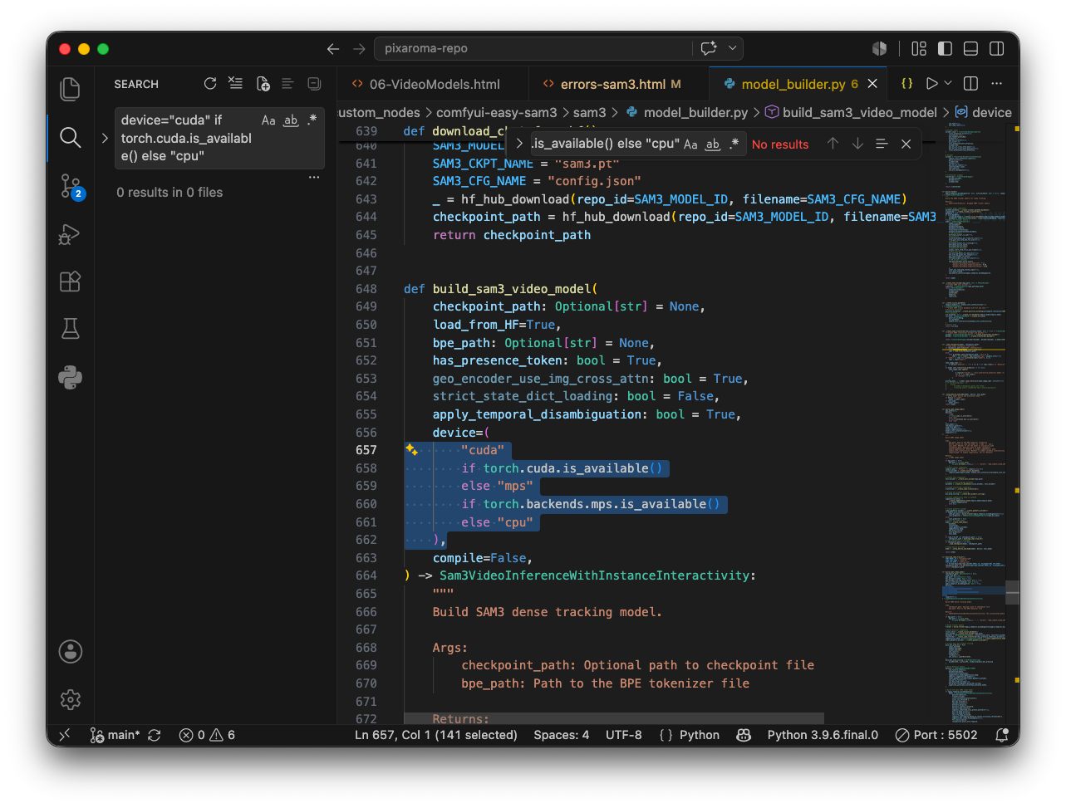Toggle Find in Selection
1066x808 pixels.
click(882, 144)
